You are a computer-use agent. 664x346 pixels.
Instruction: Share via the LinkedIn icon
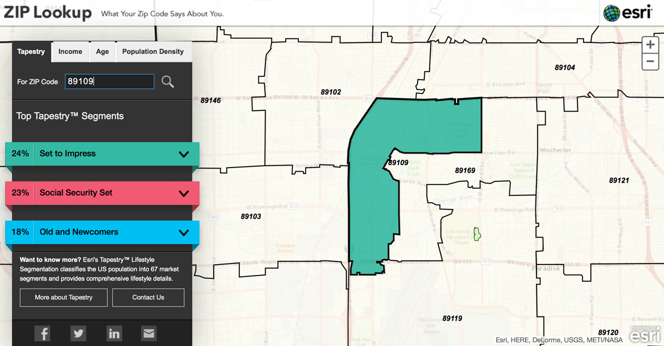tap(114, 333)
